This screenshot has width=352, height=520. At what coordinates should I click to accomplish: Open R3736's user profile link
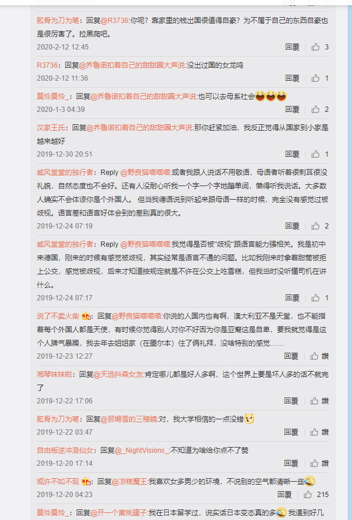click(47, 65)
